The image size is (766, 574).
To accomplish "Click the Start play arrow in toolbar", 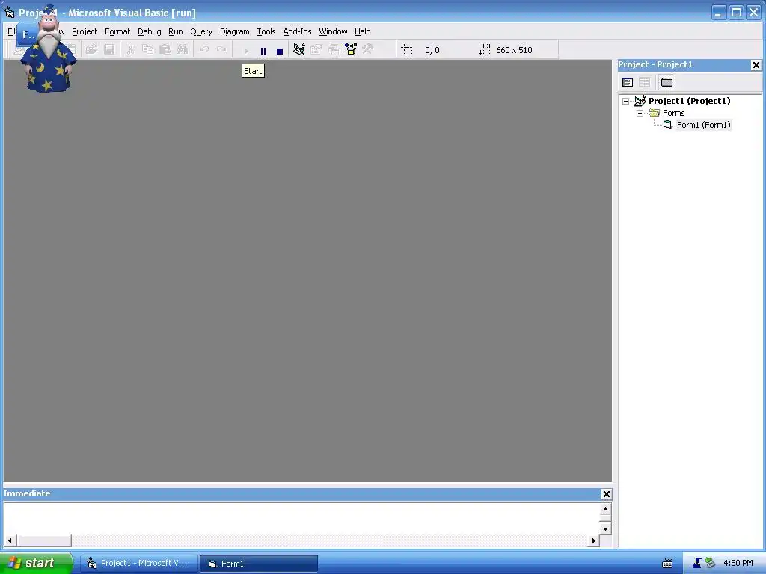I will click(245, 50).
